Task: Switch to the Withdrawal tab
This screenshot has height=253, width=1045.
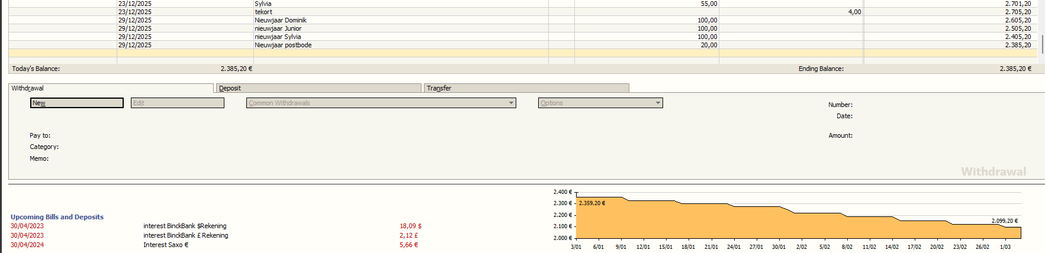Action: (x=111, y=88)
